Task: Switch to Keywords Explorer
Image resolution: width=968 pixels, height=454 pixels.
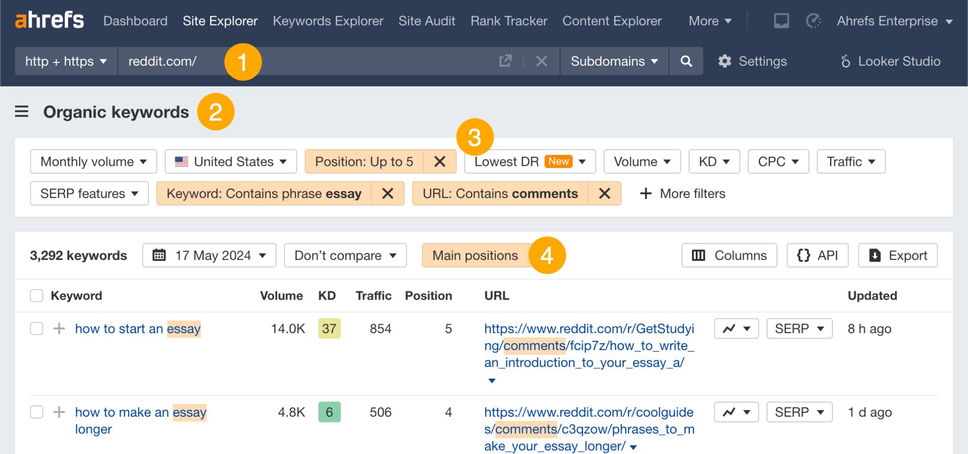Action: pos(328,21)
